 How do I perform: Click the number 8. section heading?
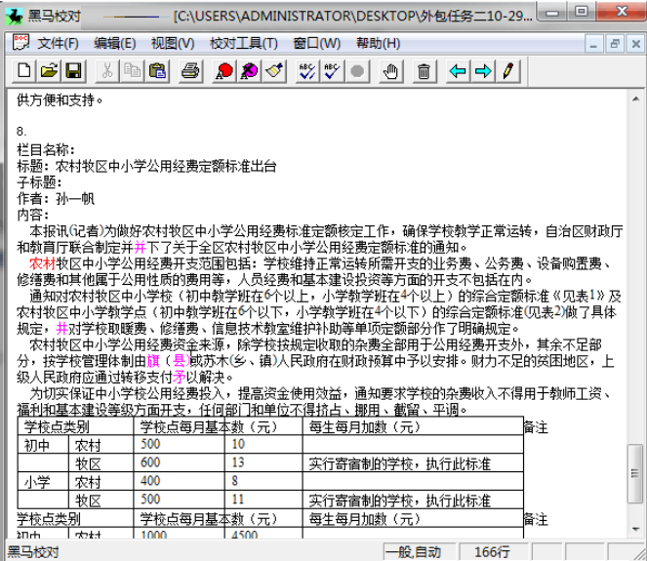(21, 132)
